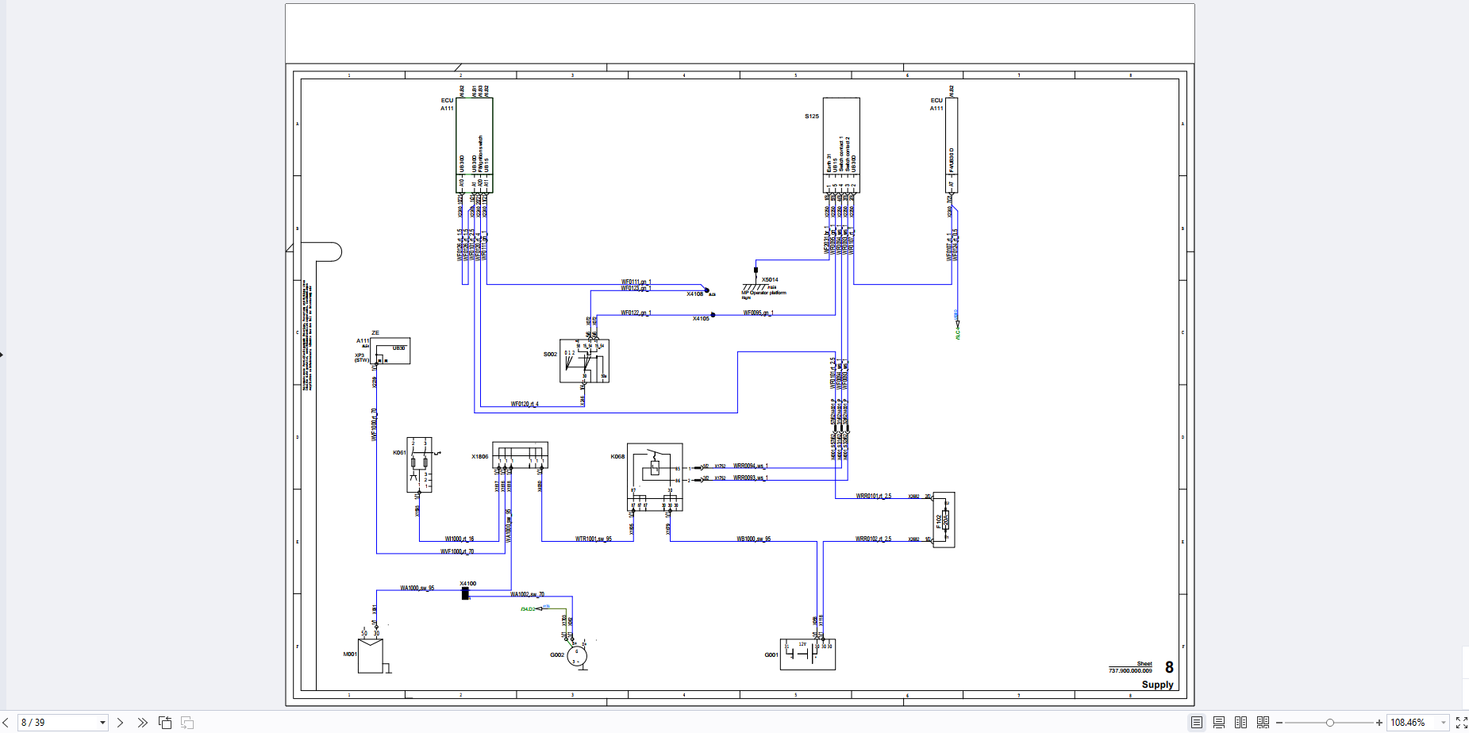Enable continuous scrolling page view

point(1219,723)
